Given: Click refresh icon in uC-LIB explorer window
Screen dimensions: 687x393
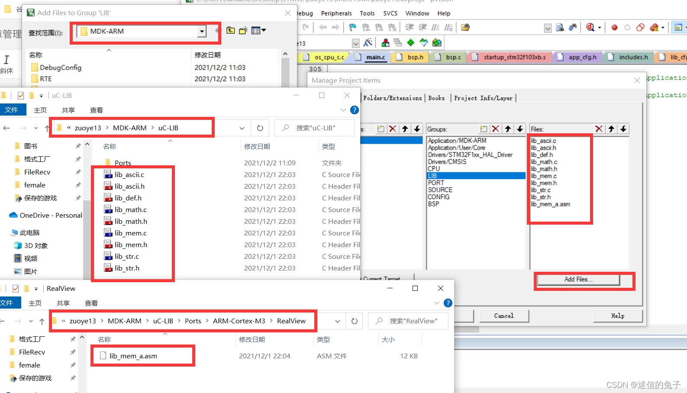Looking at the screenshot, I should click(260, 128).
